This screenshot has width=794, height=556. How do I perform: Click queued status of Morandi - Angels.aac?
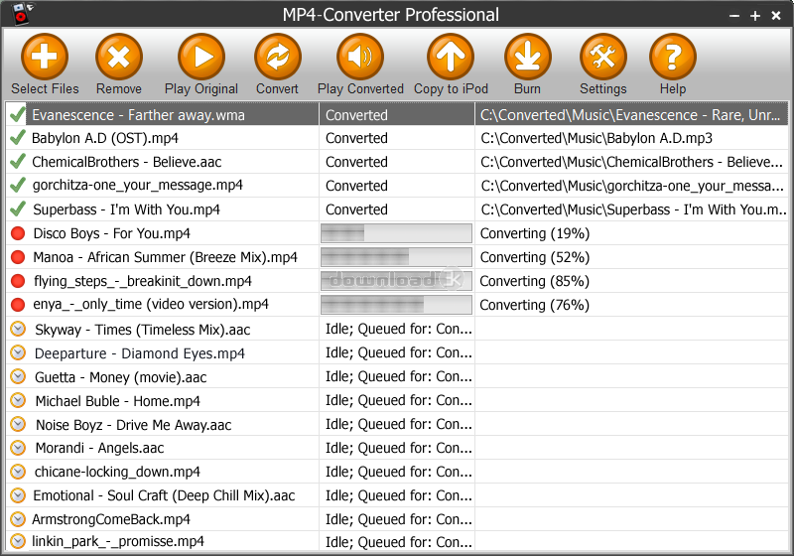coord(399,448)
